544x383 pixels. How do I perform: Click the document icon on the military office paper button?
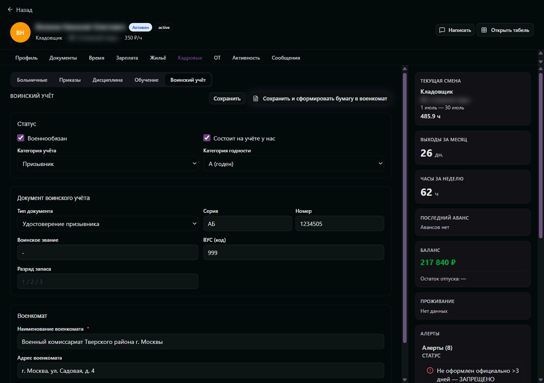coord(255,99)
